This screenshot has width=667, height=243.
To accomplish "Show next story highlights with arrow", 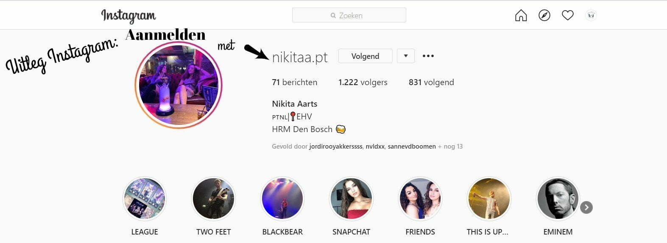I will pyautogui.click(x=586, y=207).
